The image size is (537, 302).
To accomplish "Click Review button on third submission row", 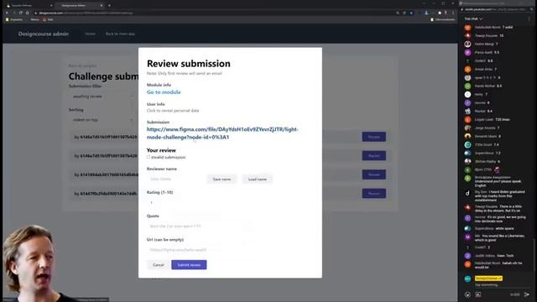I will click(x=374, y=174).
